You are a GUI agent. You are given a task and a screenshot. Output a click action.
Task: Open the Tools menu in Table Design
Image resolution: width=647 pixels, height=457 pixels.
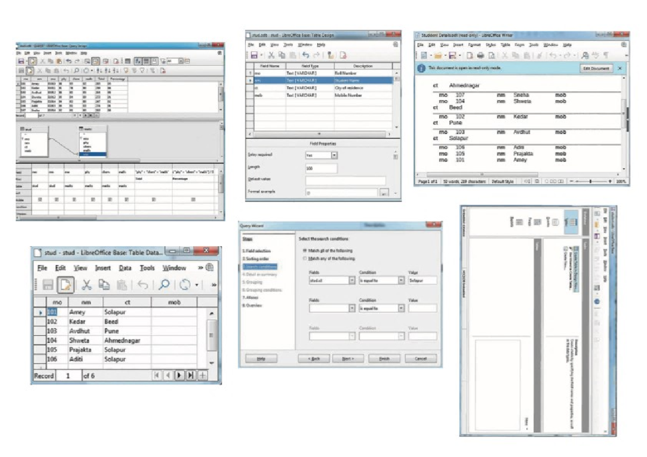tap(288, 44)
